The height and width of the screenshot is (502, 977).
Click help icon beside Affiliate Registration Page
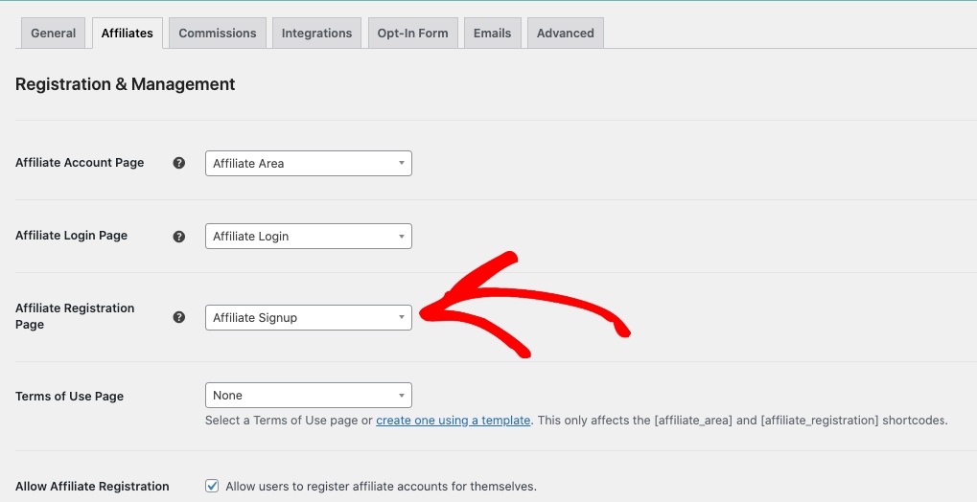(178, 317)
